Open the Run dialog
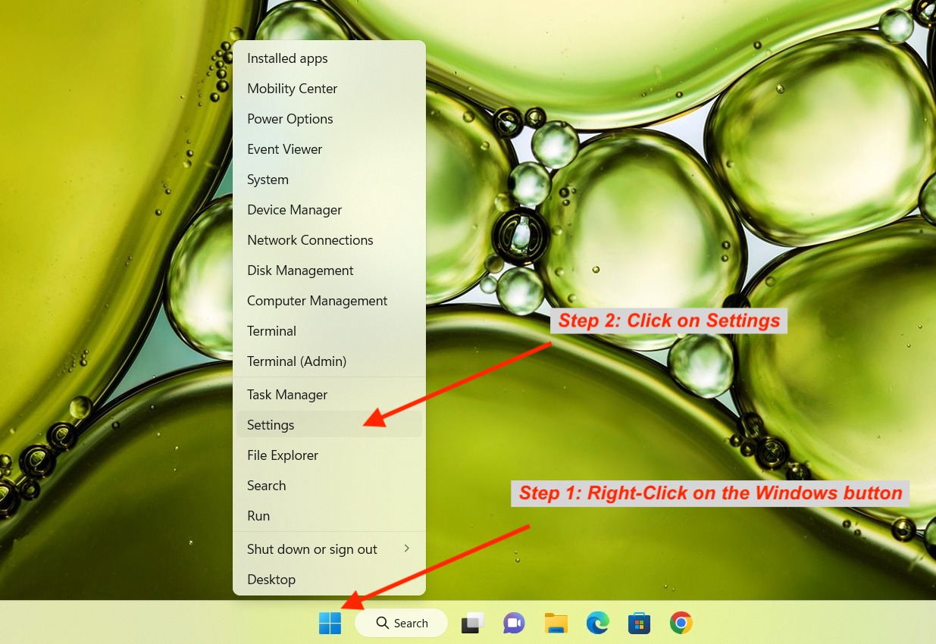 coord(258,515)
